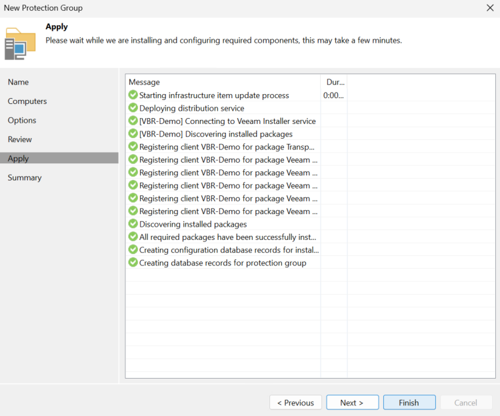Click the Finish button
Viewport: 500px width, 416px height.
click(x=409, y=403)
